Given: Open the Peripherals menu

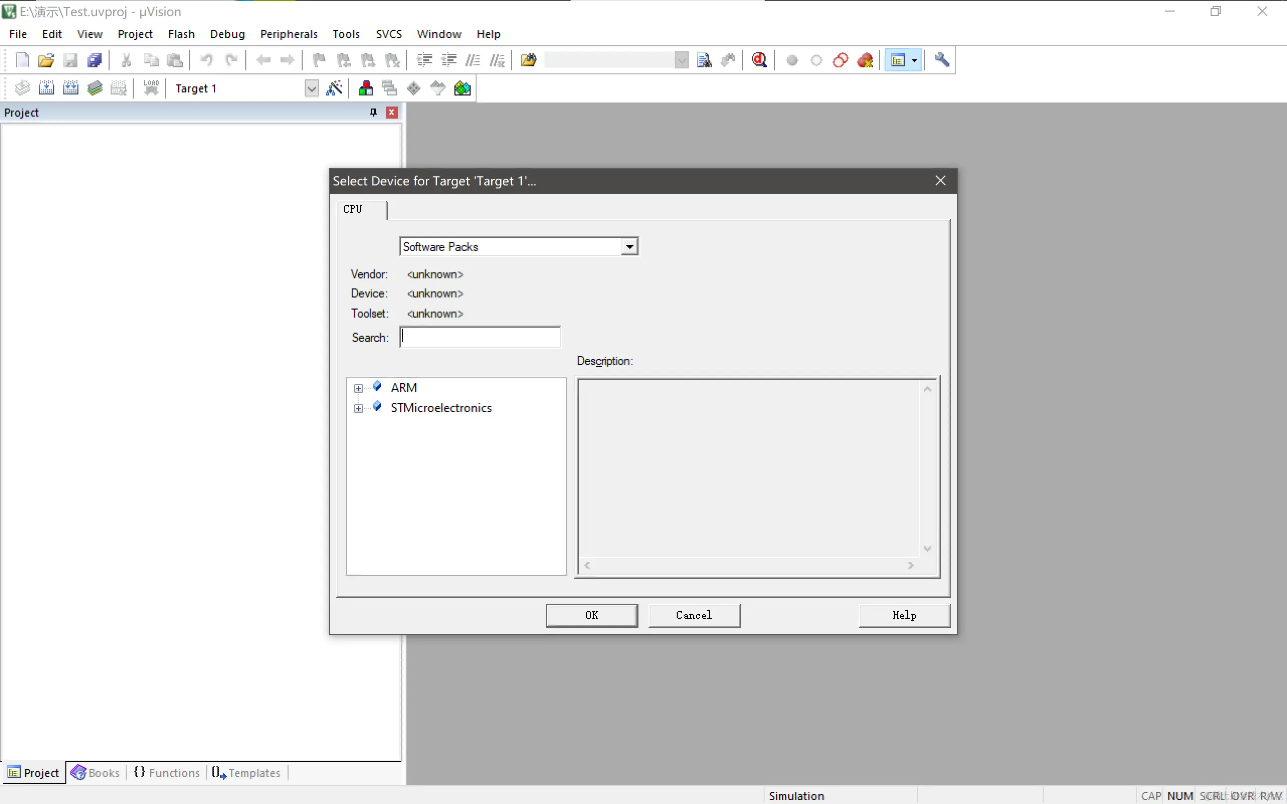Looking at the screenshot, I should tap(288, 34).
